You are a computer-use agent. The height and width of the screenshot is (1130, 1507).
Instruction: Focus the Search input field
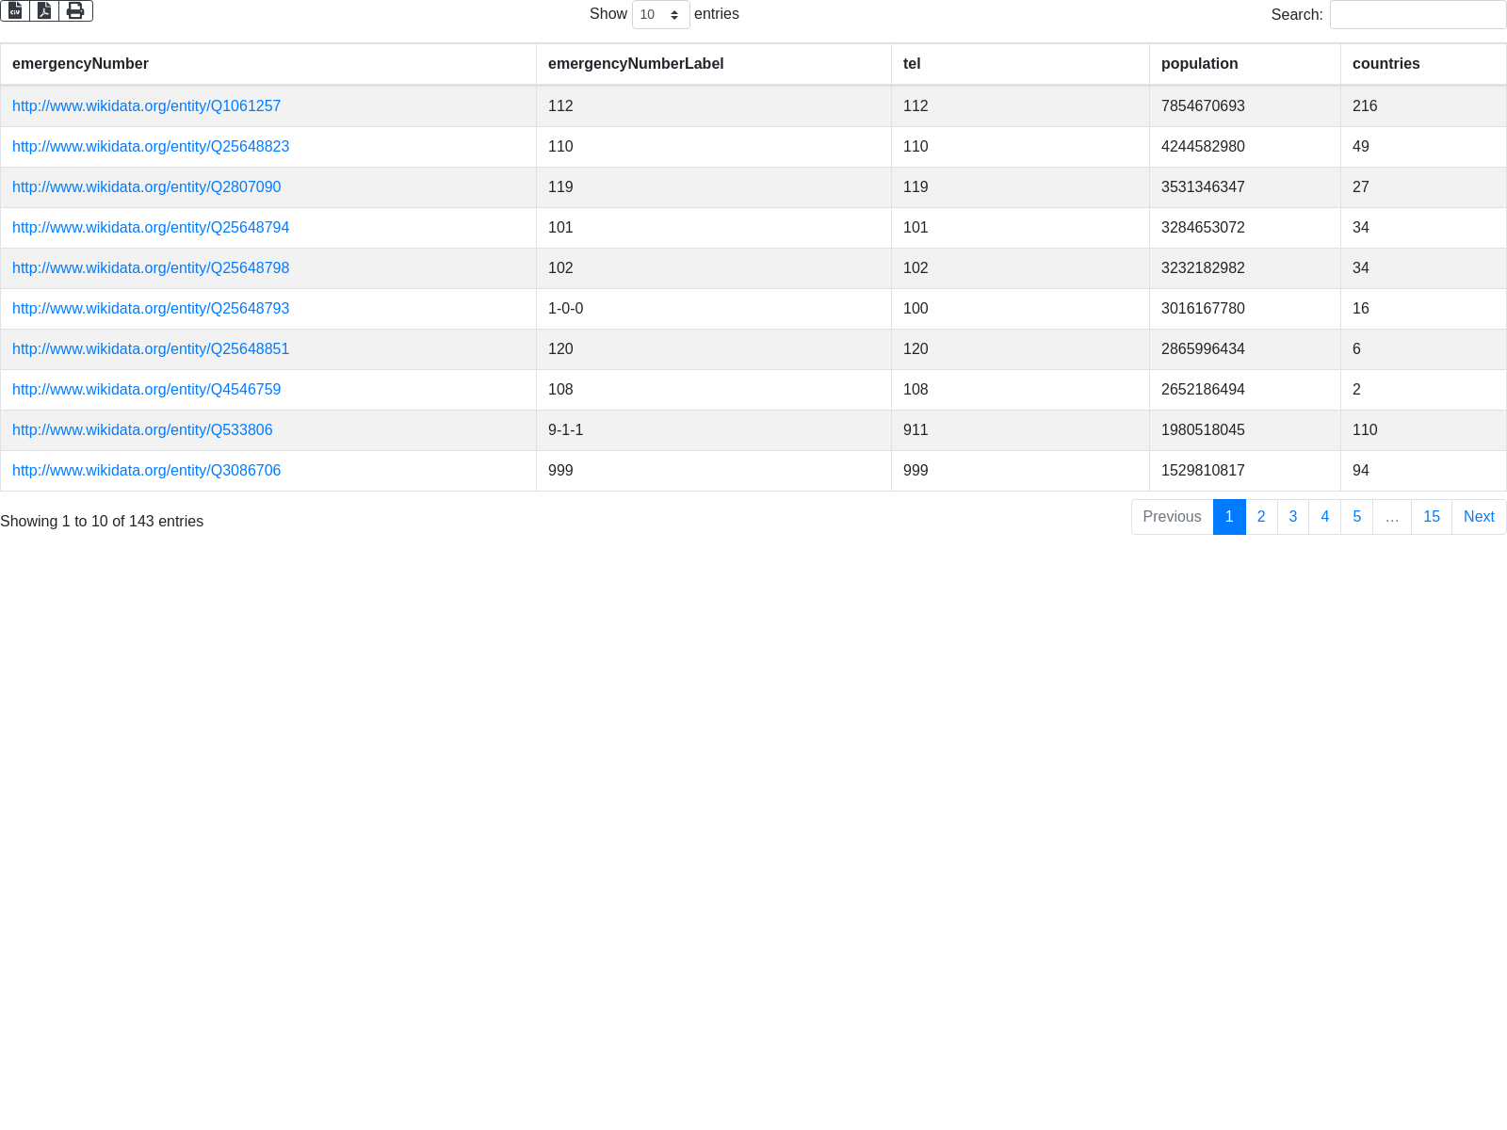click(x=1418, y=15)
